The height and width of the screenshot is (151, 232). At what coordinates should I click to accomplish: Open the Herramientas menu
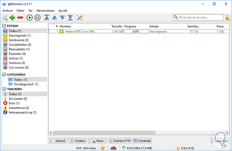[x=45, y=11]
